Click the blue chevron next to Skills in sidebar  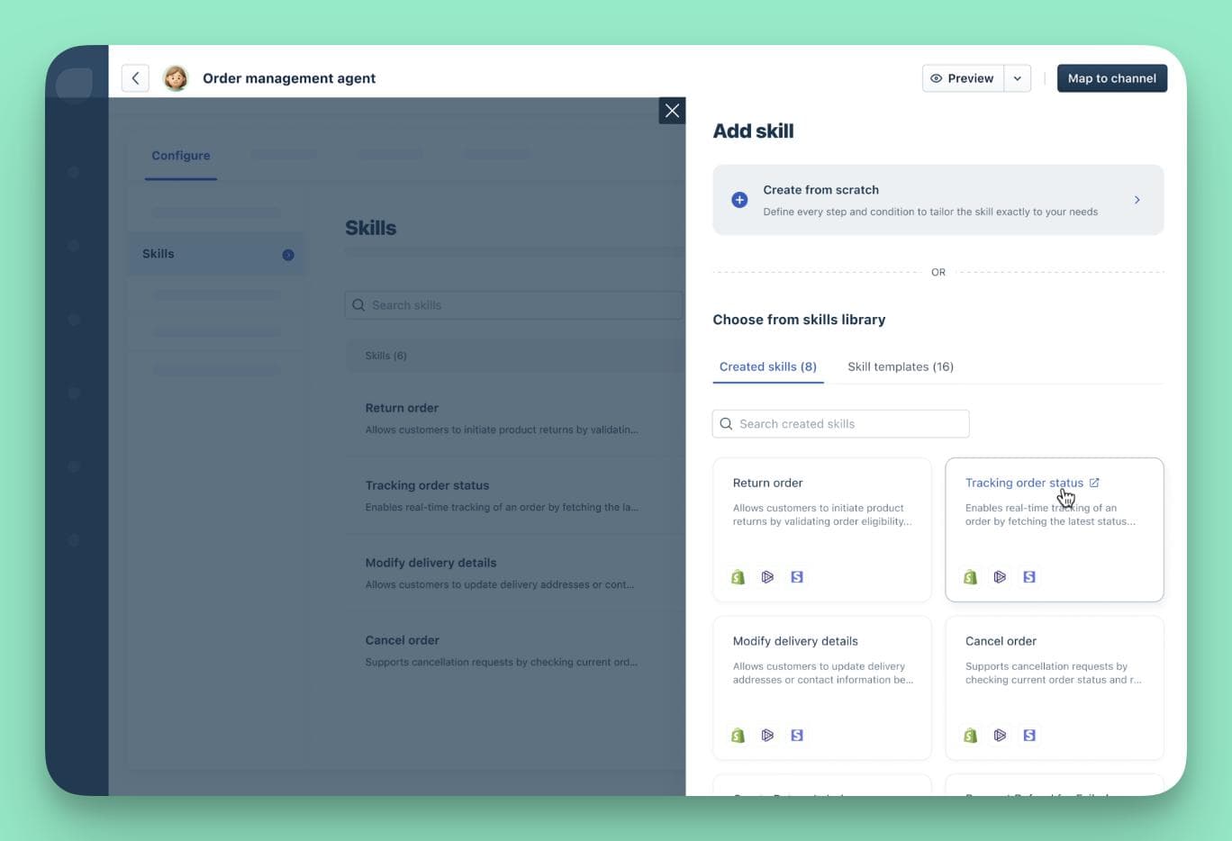coord(288,254)
